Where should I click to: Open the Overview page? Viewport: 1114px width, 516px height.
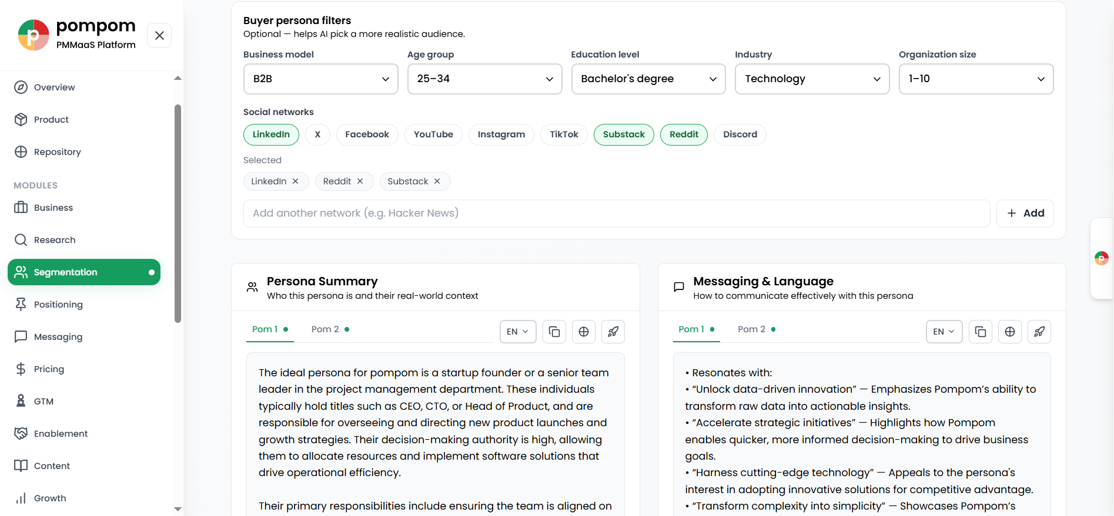click(x=84, y=87)
